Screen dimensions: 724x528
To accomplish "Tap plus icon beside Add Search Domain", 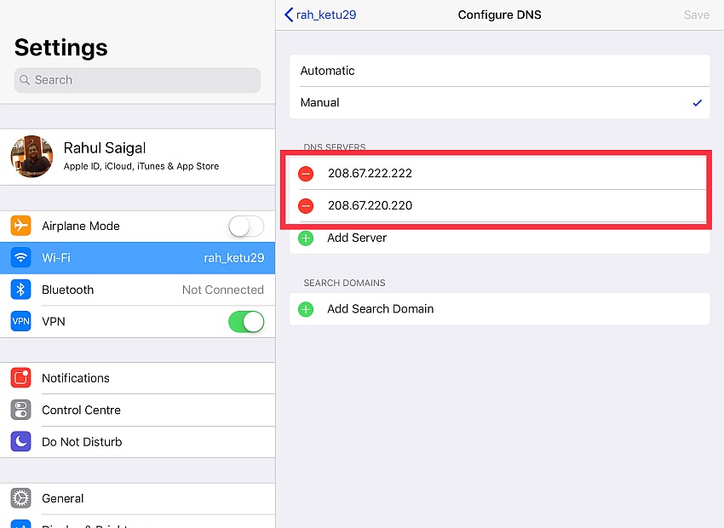I will 306,309.
